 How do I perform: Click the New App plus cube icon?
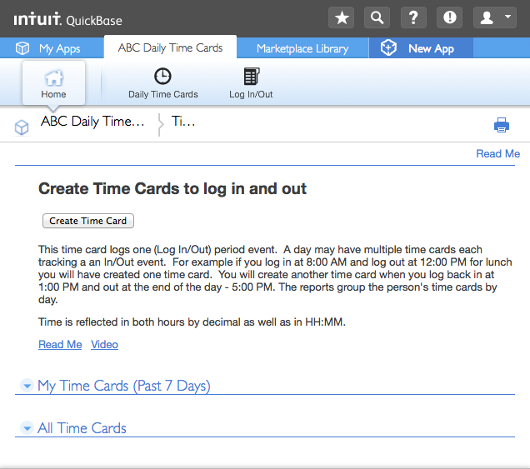click(x=388, y=47)
